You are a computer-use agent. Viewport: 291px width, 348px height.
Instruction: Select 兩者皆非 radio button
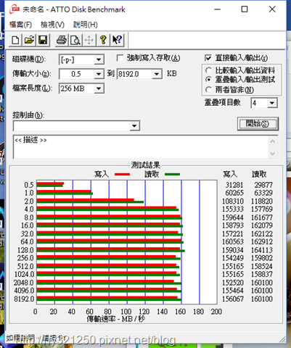(208, 90)
